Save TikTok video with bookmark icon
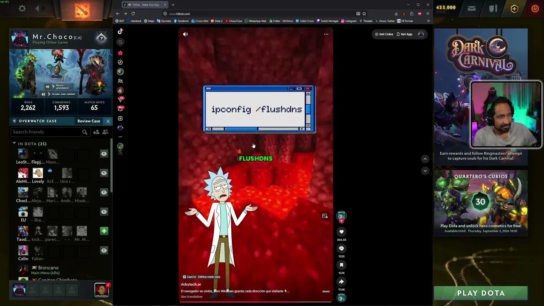Image resolution: width=544 pixels, height=306 pixels. 341,265
